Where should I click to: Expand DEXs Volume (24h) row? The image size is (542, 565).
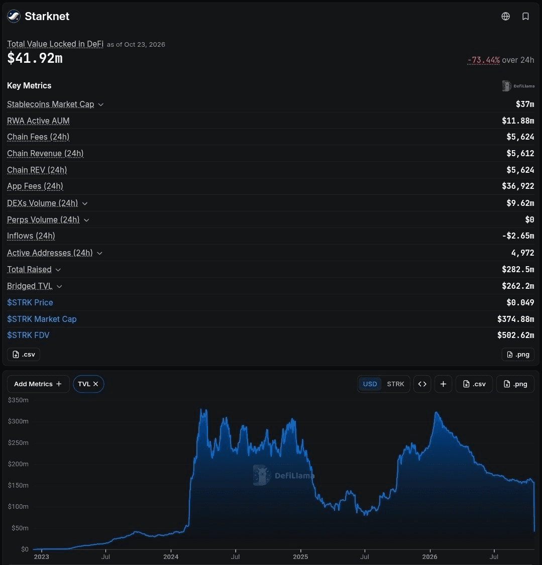click(x=85, y=203)
